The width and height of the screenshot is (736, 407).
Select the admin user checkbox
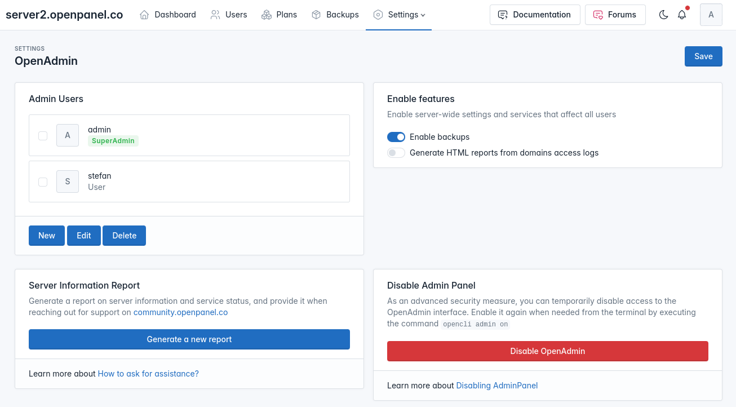[43, 135]
